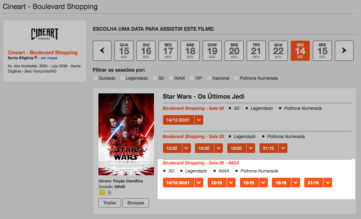Toggle the Poltrona Numerada filter checkbox

click(x=236, y=78)
